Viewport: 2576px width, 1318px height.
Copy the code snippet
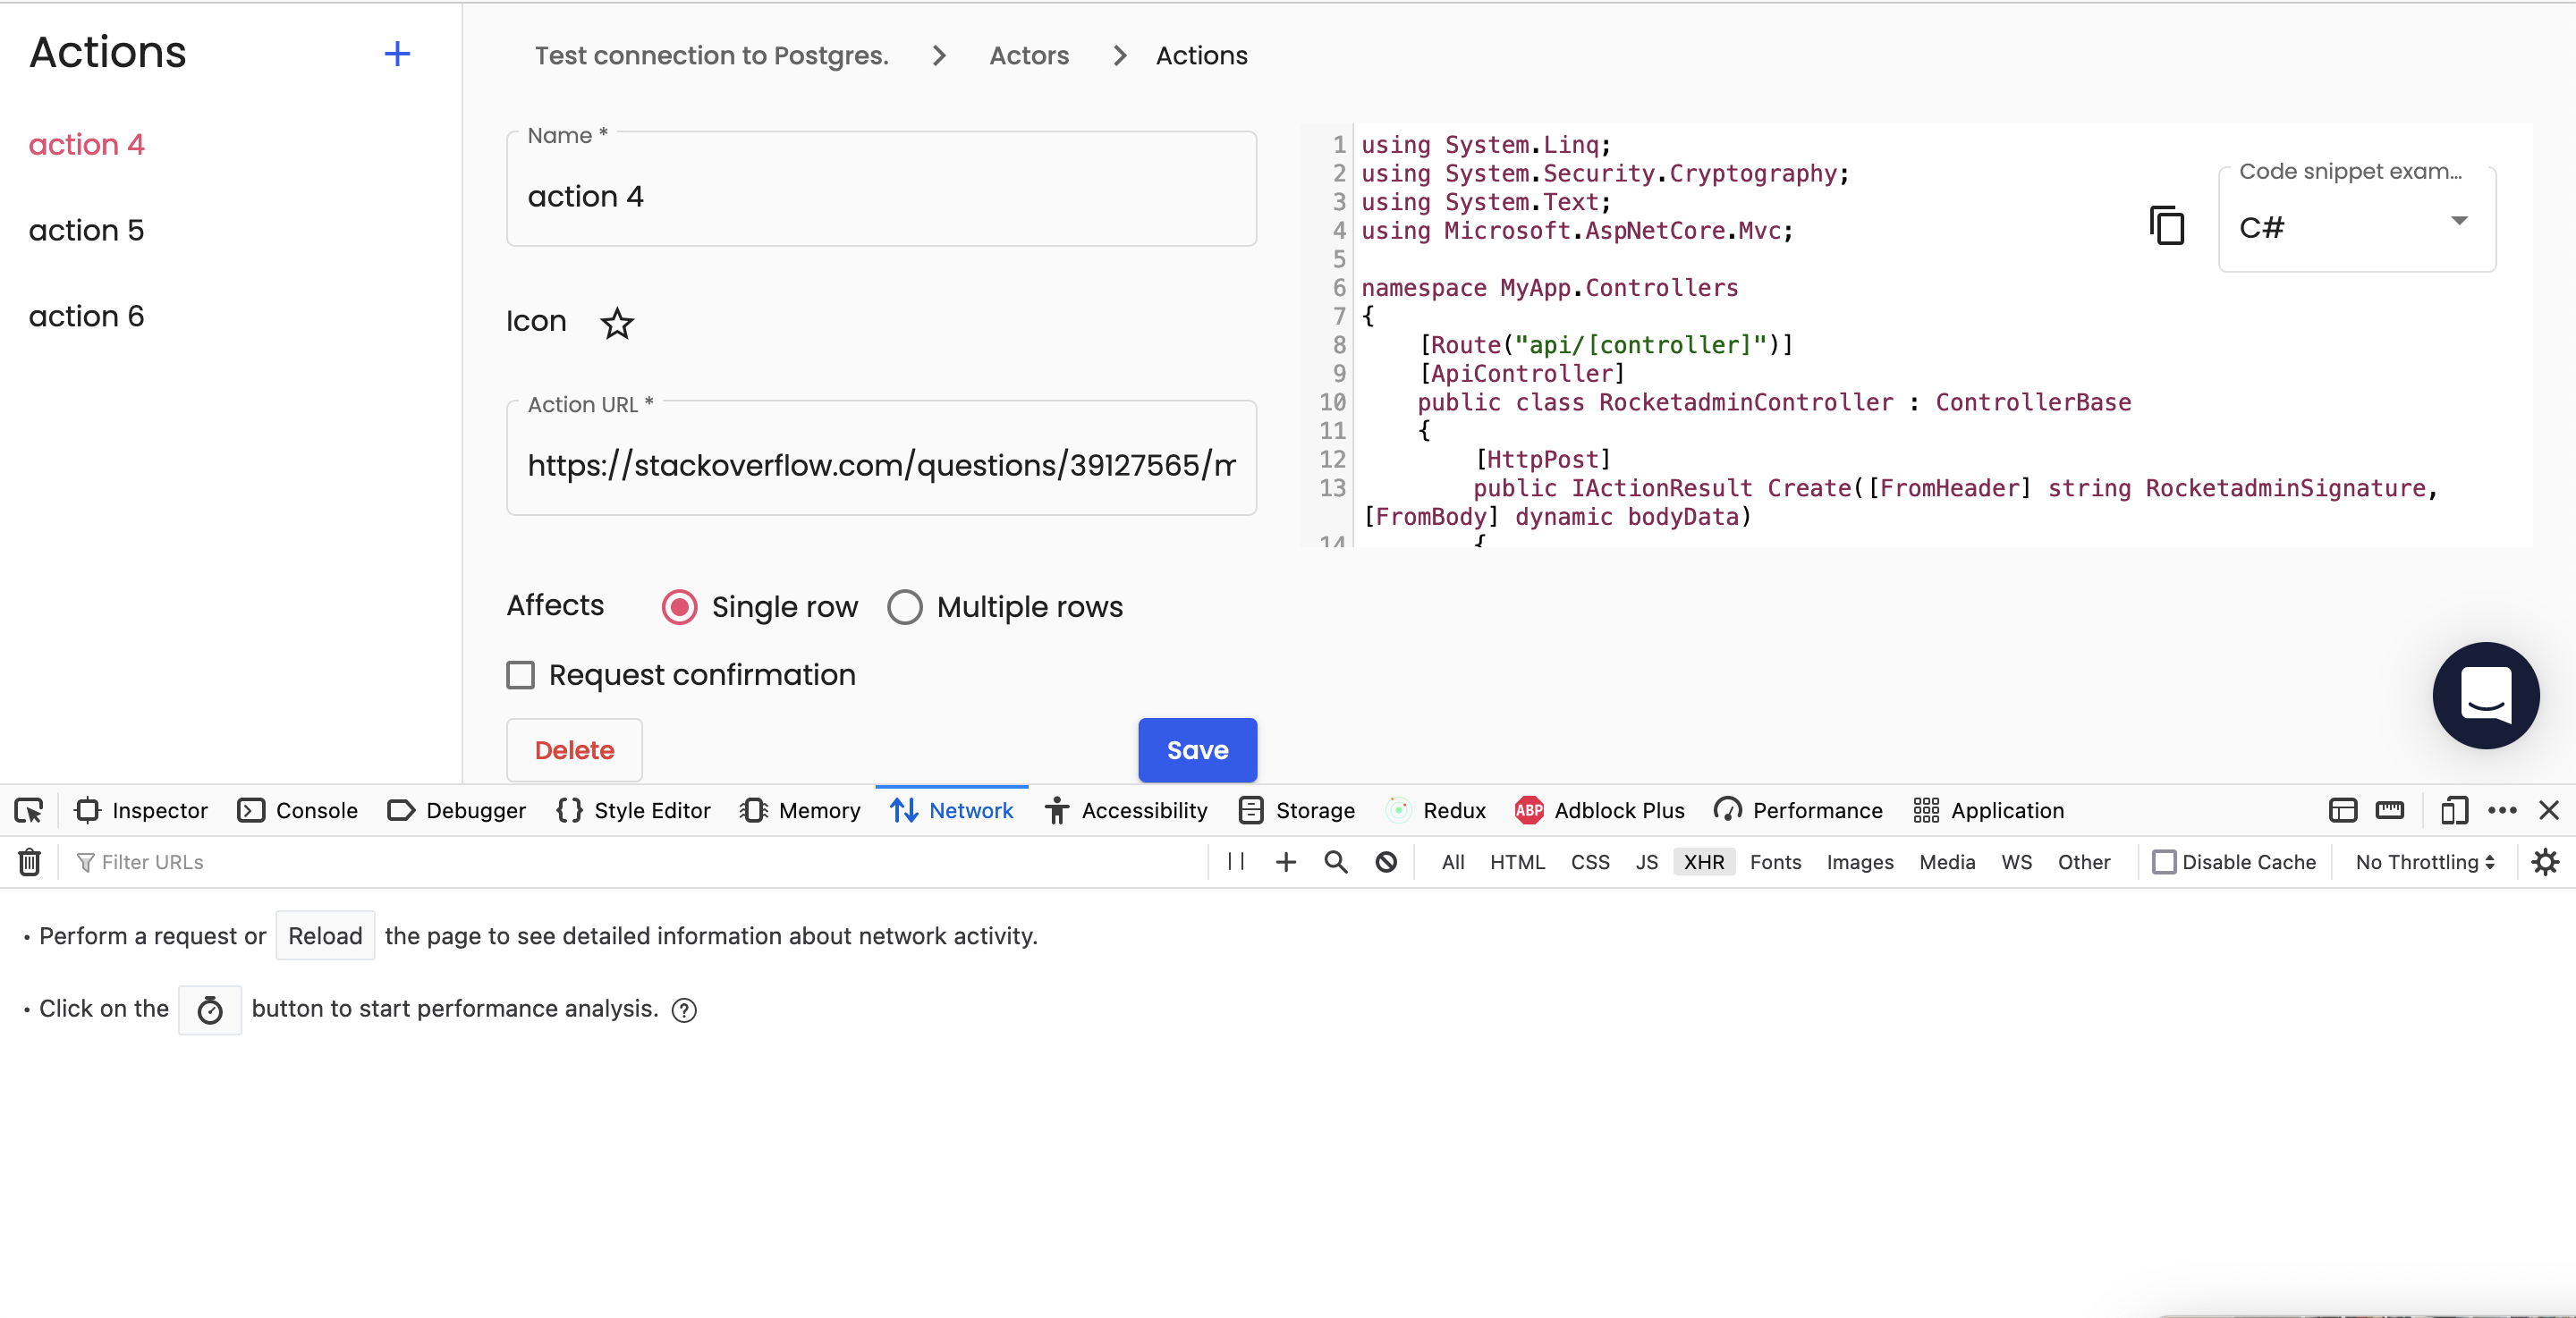(2166, 225)
